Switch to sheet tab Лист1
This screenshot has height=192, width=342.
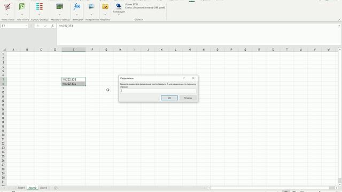point(21,188)
